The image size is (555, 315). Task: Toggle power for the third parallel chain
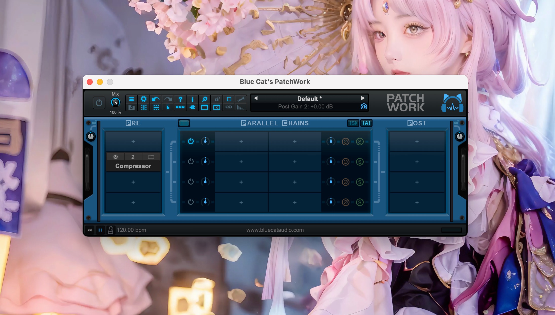[191, 182]
